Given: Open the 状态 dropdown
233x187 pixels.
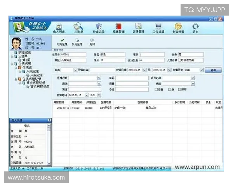Looking at the screenshot, I should tap(75, 70).
